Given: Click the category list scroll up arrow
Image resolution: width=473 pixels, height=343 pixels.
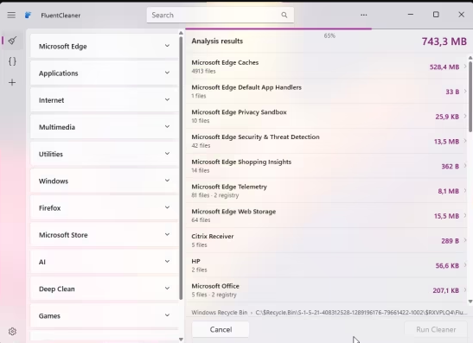Looking at the screenshot, I should click(x=181, y=33).
